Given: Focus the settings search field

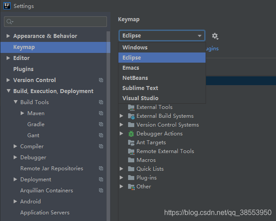Looking at the screenshot, I should 55,22.
